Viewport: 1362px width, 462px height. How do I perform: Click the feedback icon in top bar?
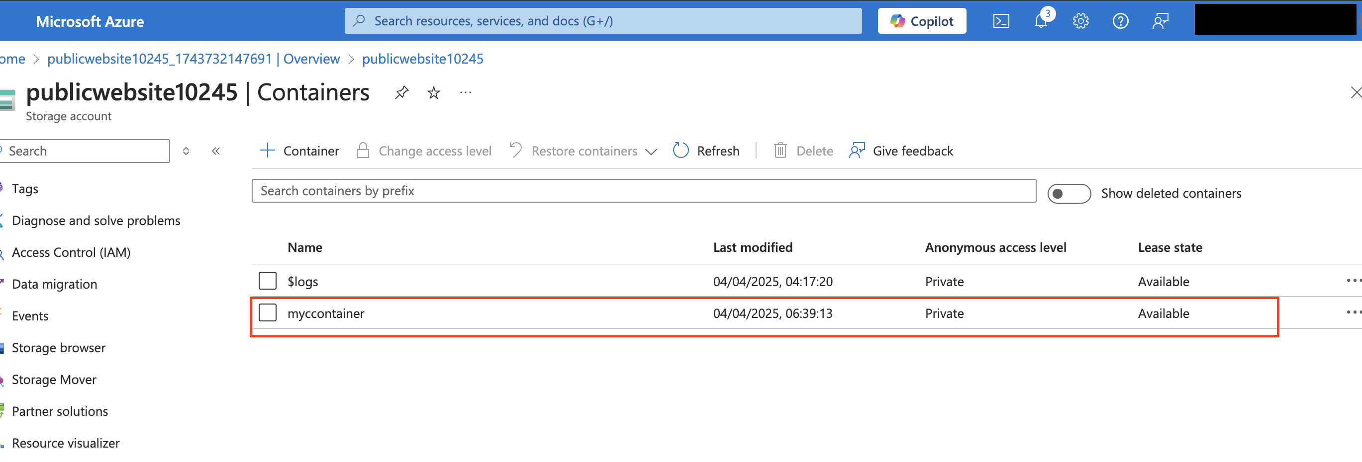click(x=1160, y=21)
